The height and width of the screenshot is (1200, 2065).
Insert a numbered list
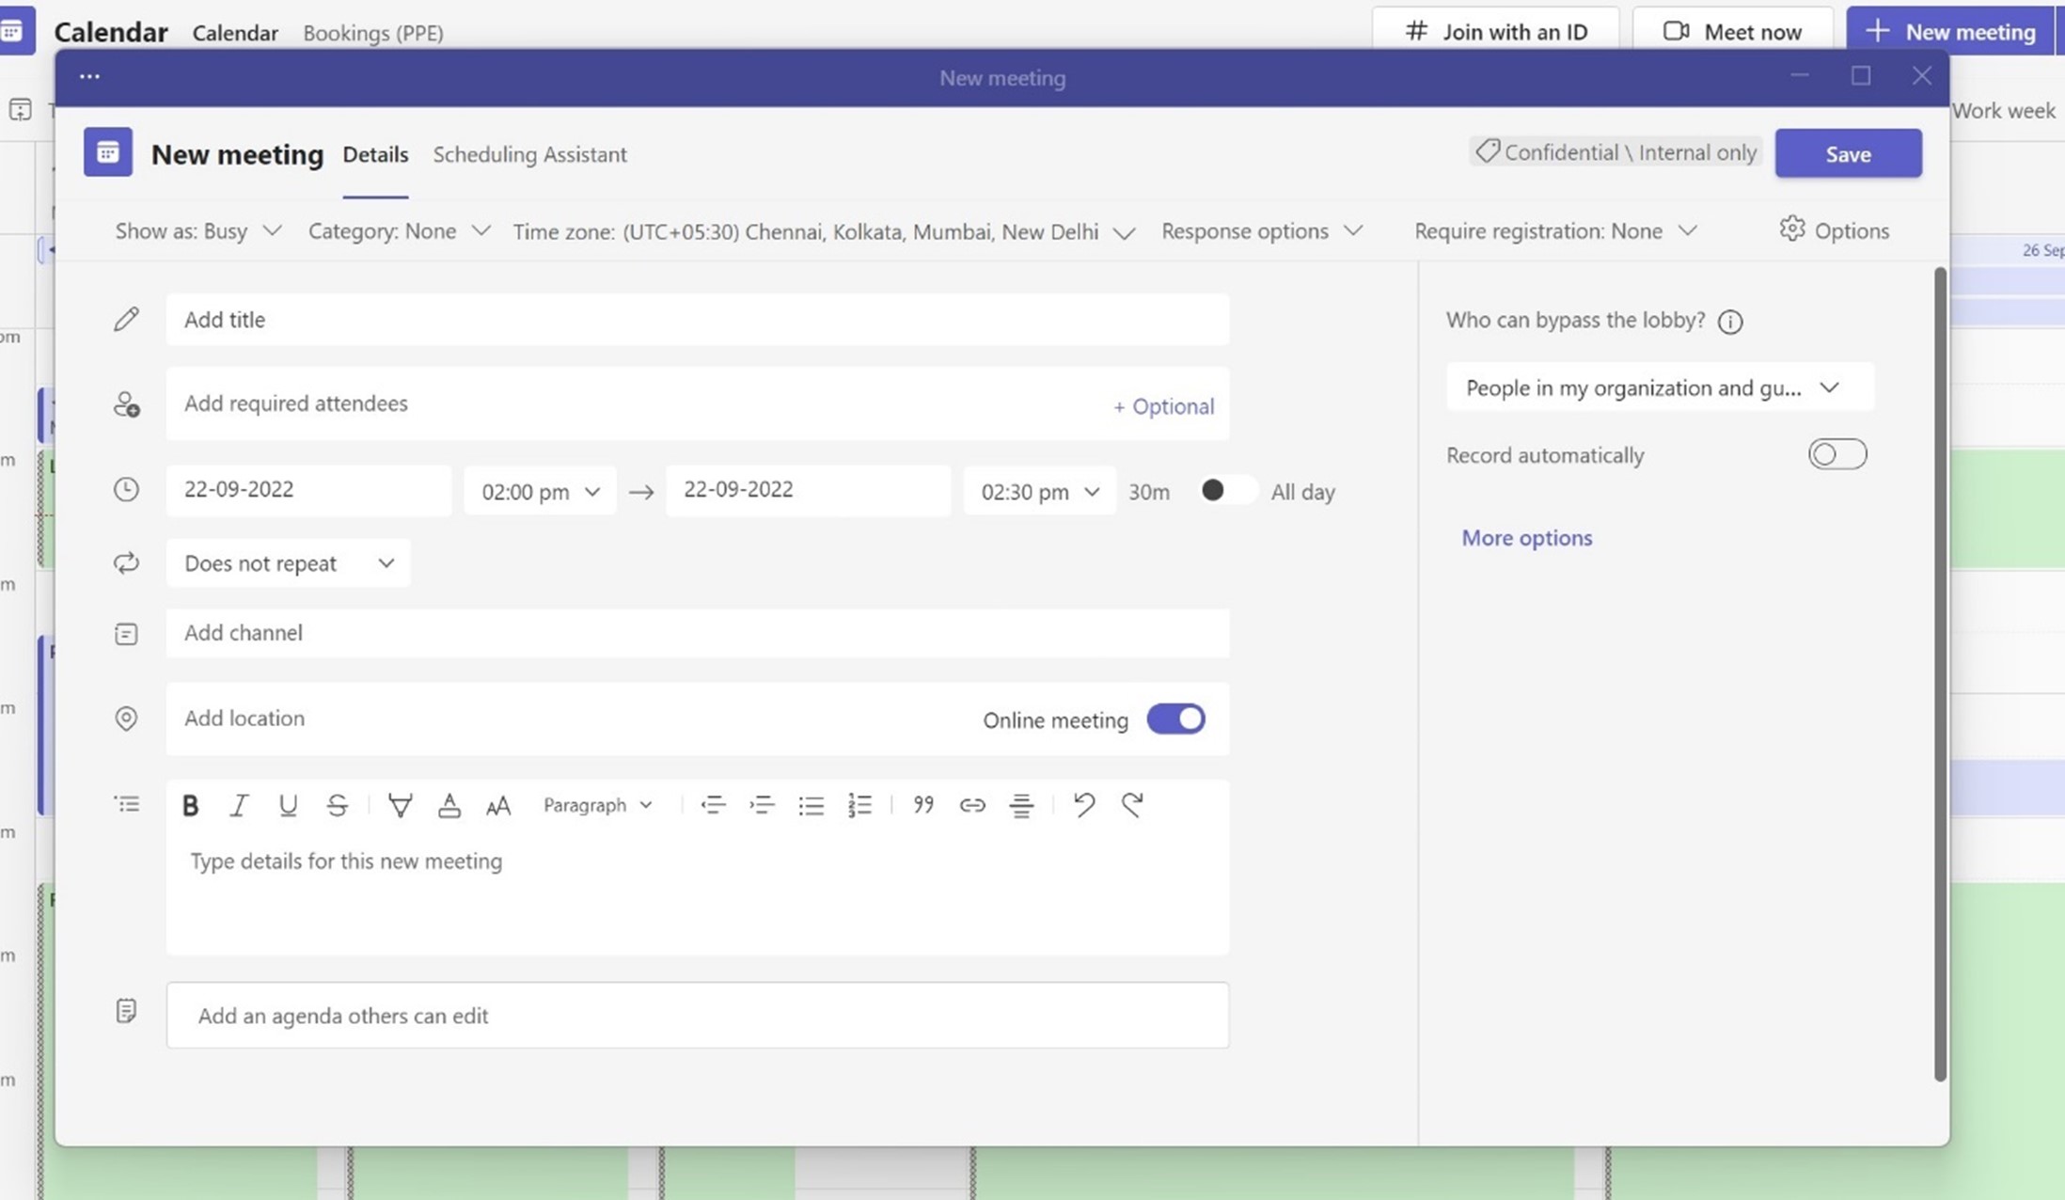coord(859,805)
